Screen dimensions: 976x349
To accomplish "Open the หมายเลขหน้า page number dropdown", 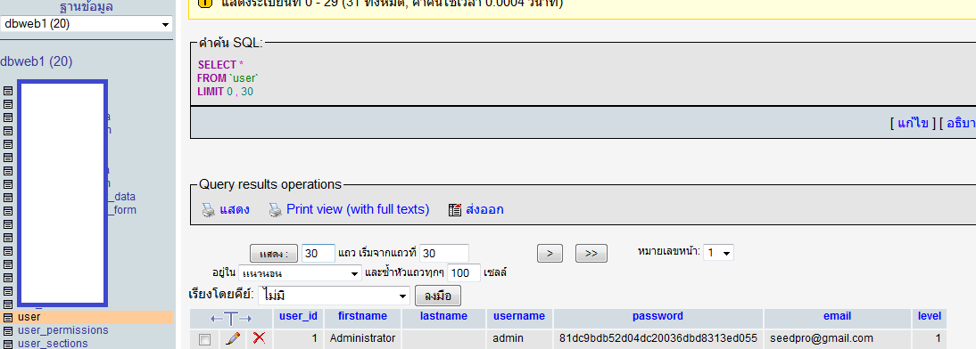I will tap(718, 252).
